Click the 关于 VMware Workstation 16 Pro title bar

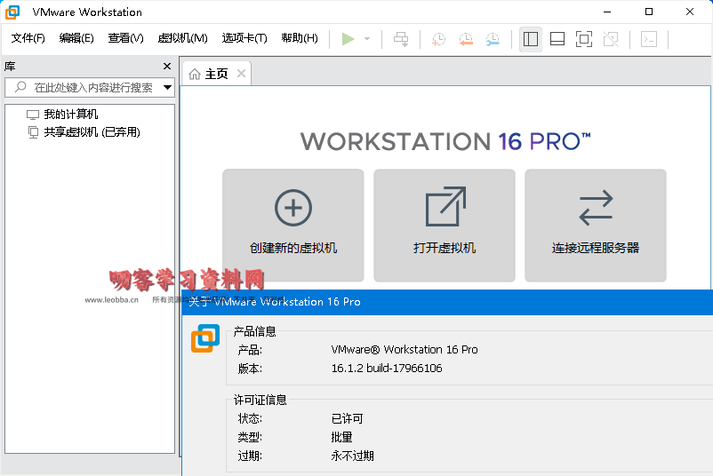coord(447,302)
